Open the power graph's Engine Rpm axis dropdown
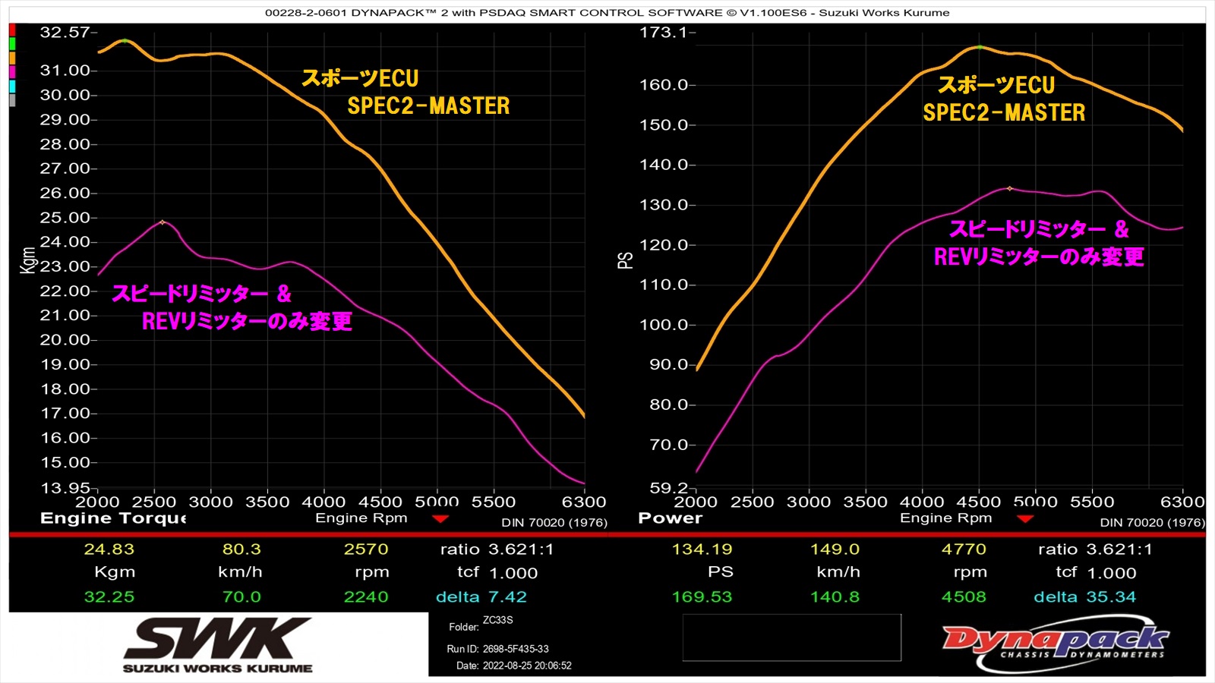The height and width of the screenshot is (683, 1215). click(1025, 519)
